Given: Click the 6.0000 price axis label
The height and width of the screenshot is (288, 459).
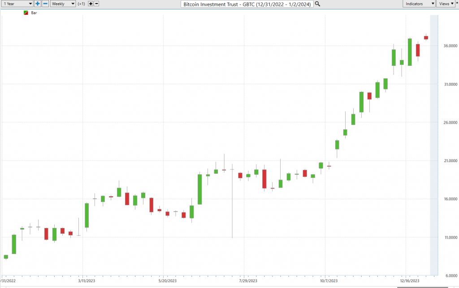Looking at the screenshot, I should 451,276.
